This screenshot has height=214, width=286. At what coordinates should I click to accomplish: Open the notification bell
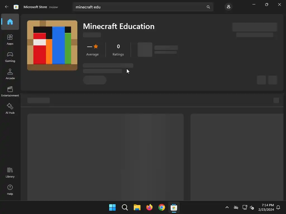pyautogui.click(x=278, y=207)
